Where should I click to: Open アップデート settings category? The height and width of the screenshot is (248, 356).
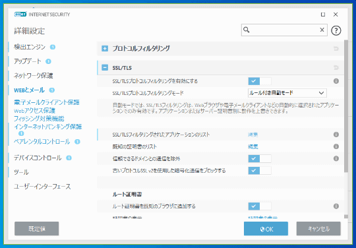pyautogui.click(x=28, y=61)
